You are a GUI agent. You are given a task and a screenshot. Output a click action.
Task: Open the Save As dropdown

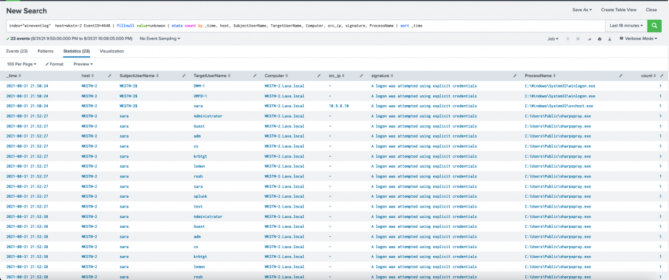tap(582, 9)
